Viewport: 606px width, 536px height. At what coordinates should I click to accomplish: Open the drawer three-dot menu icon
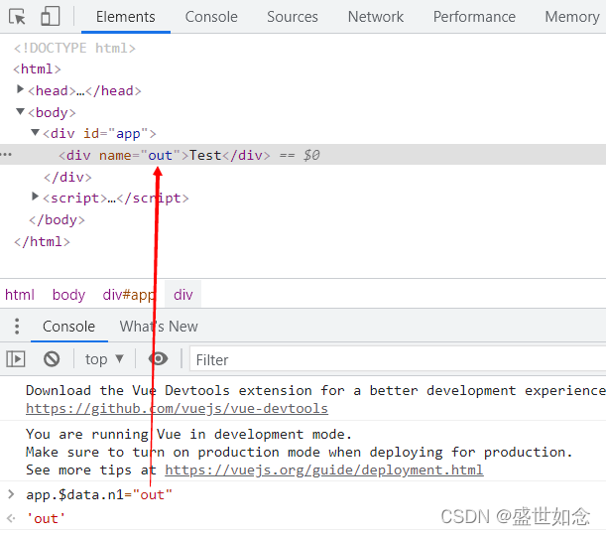pyautogui.click(x=17, y=326)
